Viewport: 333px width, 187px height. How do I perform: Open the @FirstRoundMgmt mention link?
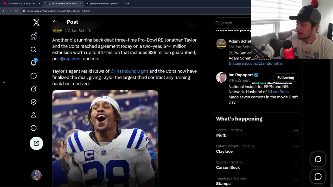point(129,71)
